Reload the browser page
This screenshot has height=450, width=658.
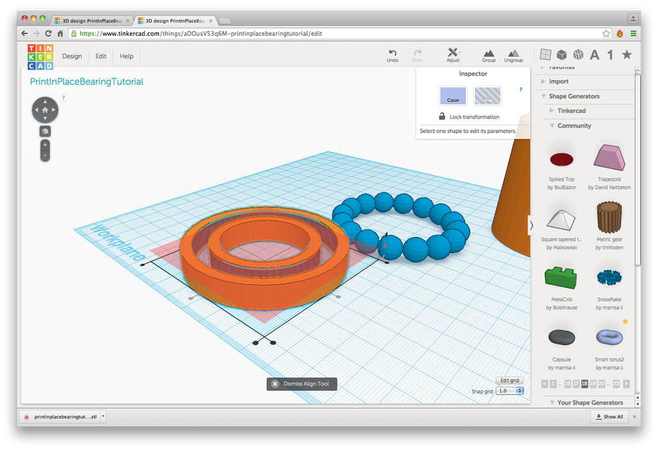pyautogui.click(x=48, y=33)
